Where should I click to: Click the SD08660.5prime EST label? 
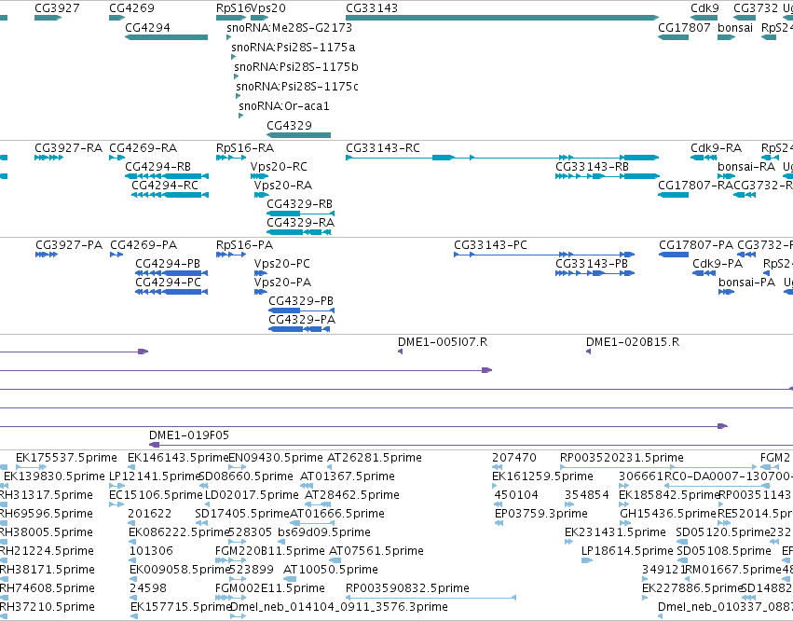(246, 476)
